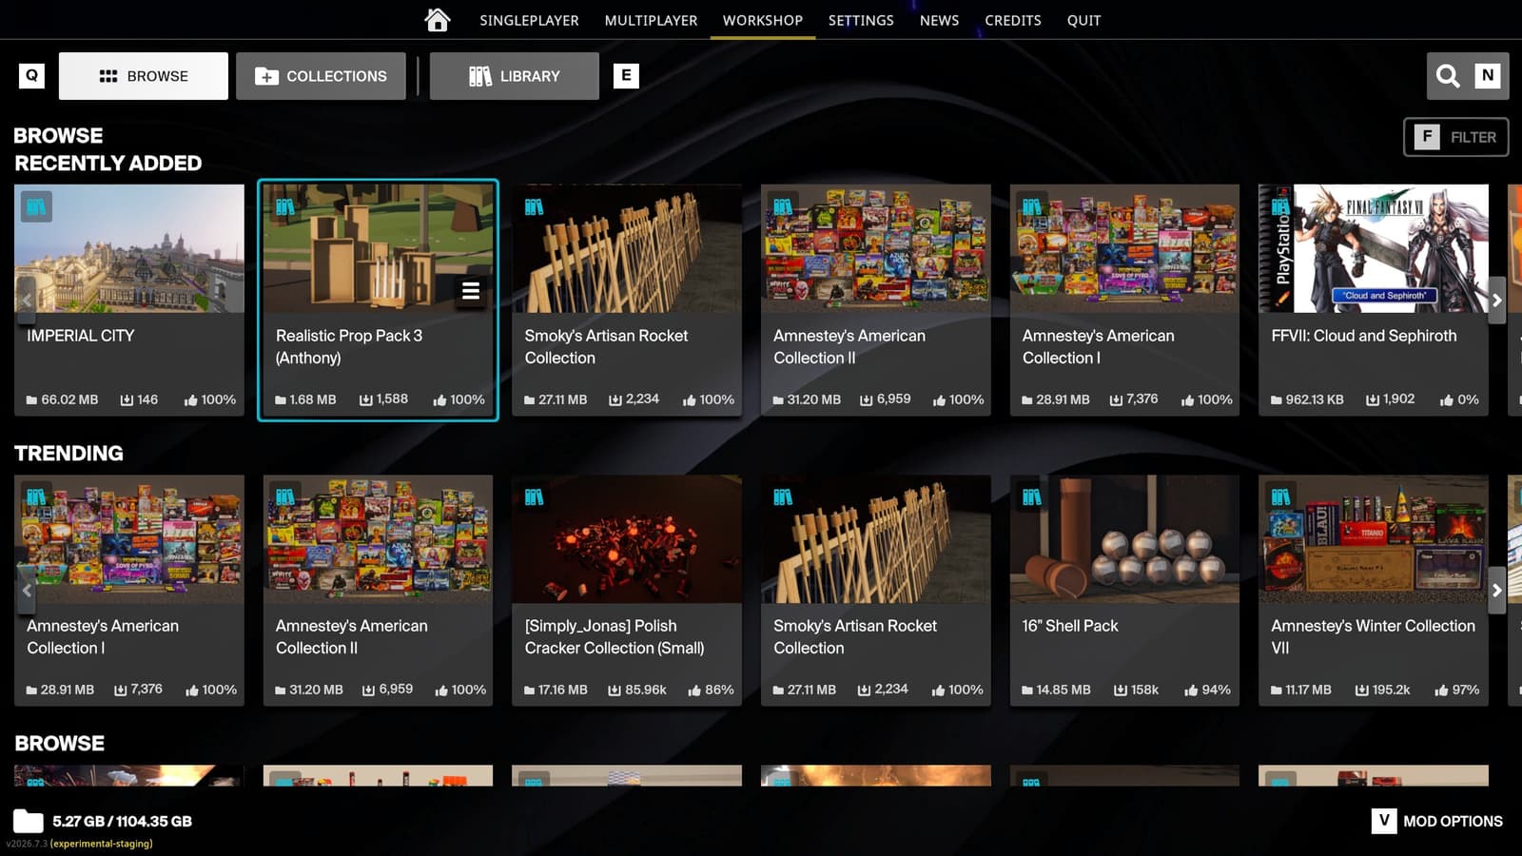Click IMPERIAL CITY download count 146
This screenshot has height=856, width=1522.
tap(139, 399)
